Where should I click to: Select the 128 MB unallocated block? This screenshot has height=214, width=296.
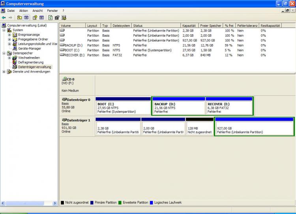pyautogui.click(x=199, y=128)
